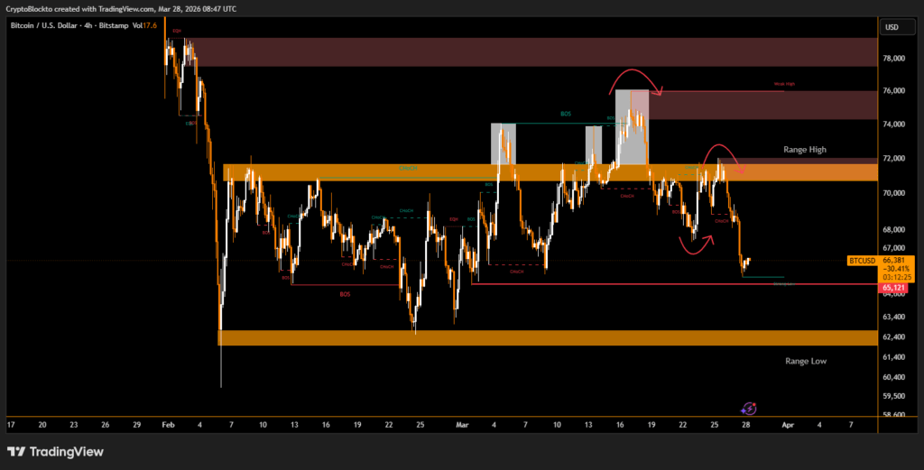Click the red 65,121 price level label
The image size is (924, 470).
(x=892, y=288)
